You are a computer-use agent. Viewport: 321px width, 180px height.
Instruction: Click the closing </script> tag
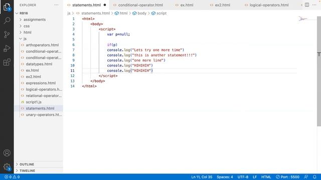coord(108,75)
